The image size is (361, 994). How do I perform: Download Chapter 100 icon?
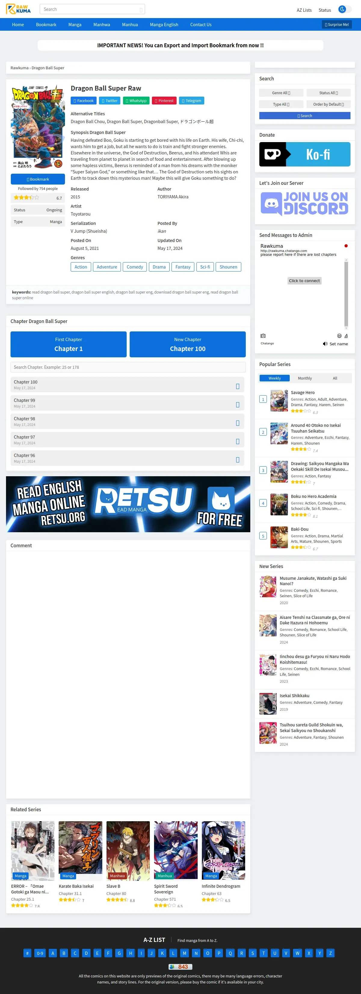[x=238, y=386]
